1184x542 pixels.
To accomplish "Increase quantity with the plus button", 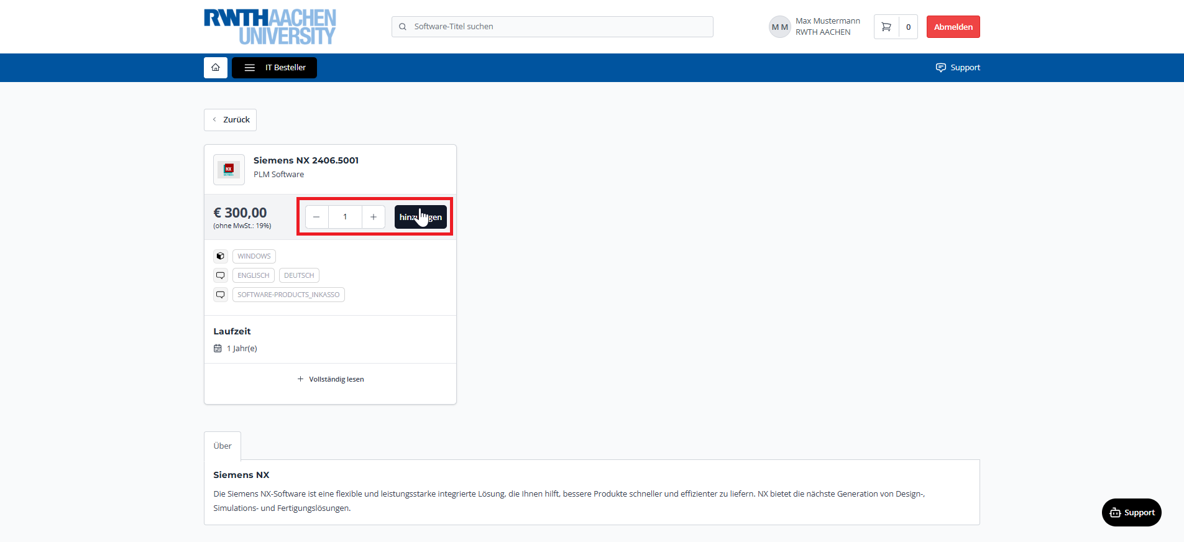I will coord(374,217).
